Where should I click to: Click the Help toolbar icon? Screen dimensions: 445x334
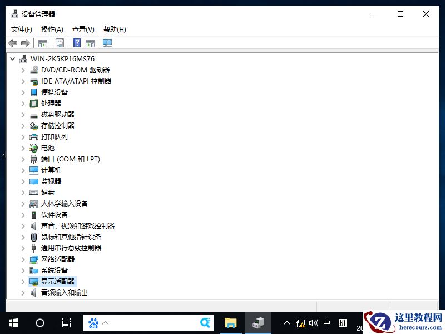76,43
